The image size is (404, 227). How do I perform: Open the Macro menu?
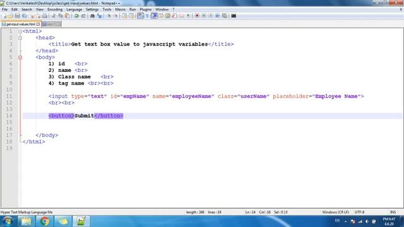pos(121,9)
